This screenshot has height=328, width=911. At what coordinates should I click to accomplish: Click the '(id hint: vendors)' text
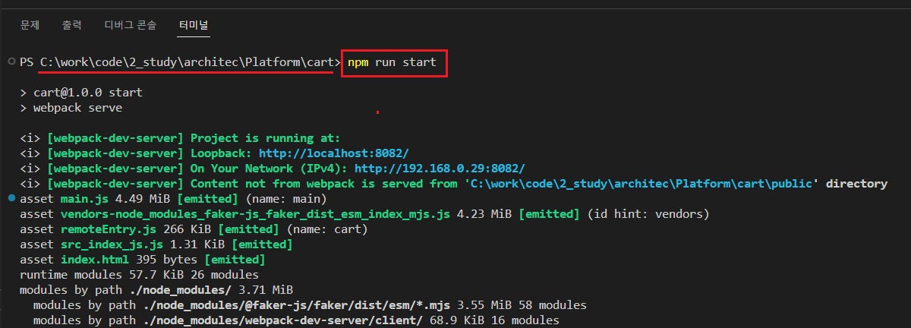click(648, 214)
